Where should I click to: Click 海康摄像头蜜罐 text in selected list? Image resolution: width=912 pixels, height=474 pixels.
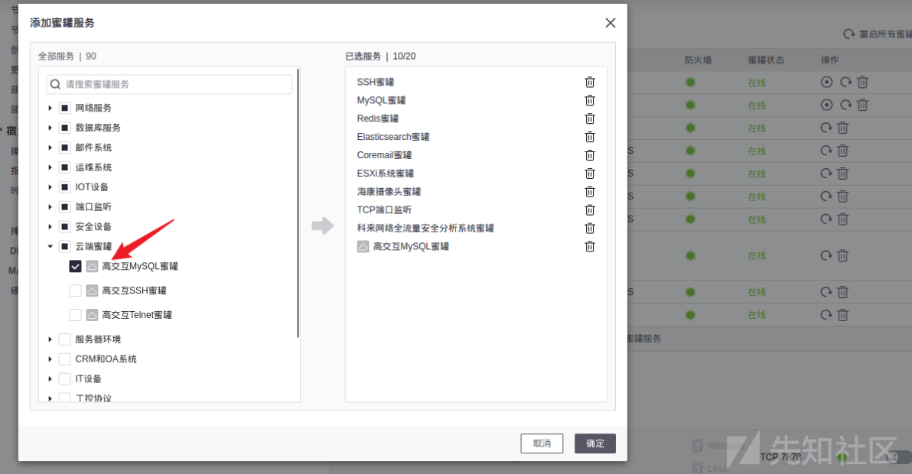coord(389,192)
